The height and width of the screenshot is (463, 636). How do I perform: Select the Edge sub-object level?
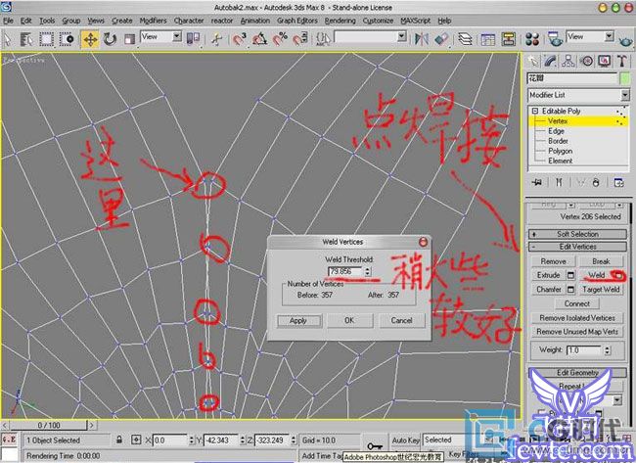pos(556,131)
